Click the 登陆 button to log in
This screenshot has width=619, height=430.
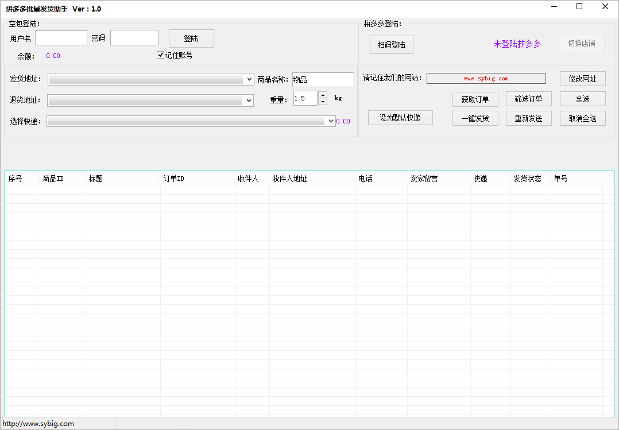click(191, 37)
